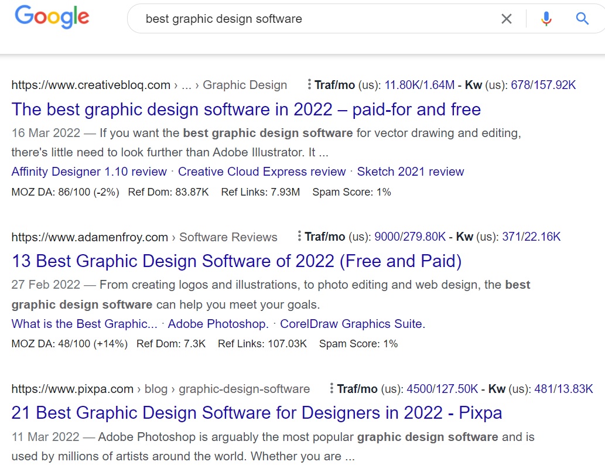Screen dimensions: 605x465
Task: Open 'The best graphic design software in 2022' result
Action: 246,110
